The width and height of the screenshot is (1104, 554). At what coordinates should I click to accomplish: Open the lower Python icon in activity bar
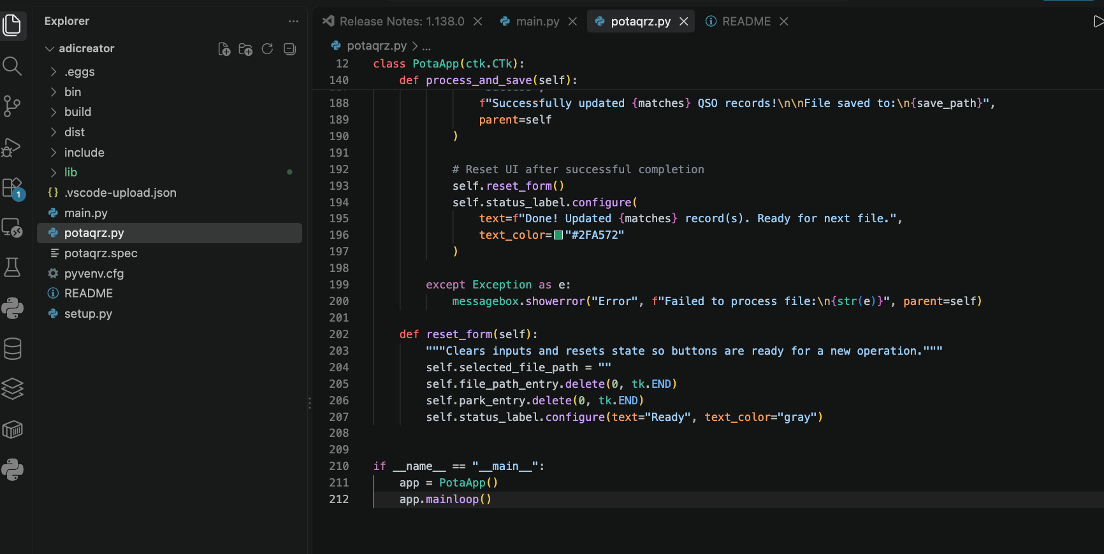(x=13, y=470)
